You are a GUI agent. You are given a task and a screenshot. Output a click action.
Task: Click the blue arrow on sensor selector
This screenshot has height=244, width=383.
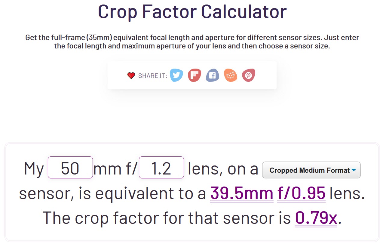[354, 170]
